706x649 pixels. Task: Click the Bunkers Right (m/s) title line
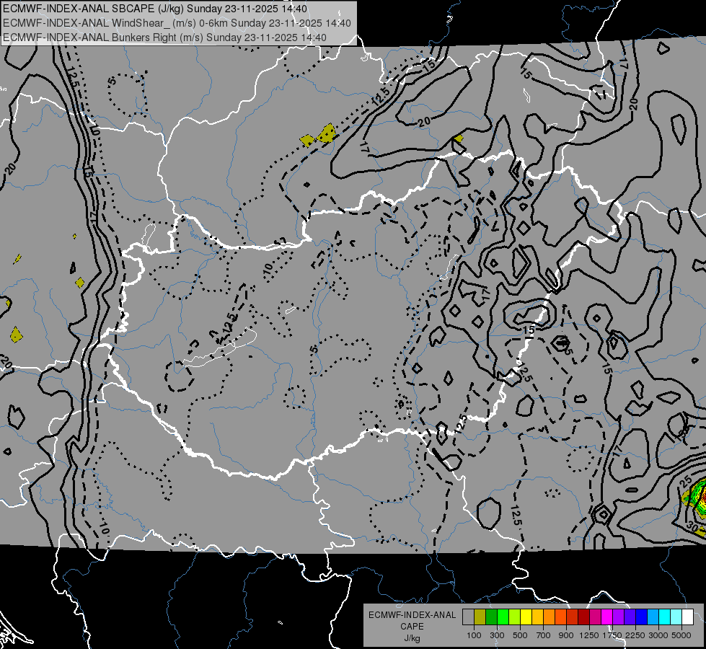164,37
